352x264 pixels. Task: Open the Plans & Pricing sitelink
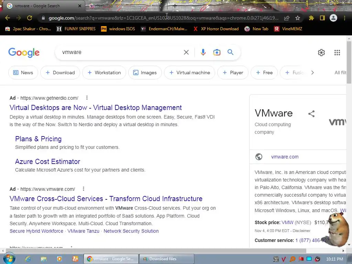tap(38, 139)
